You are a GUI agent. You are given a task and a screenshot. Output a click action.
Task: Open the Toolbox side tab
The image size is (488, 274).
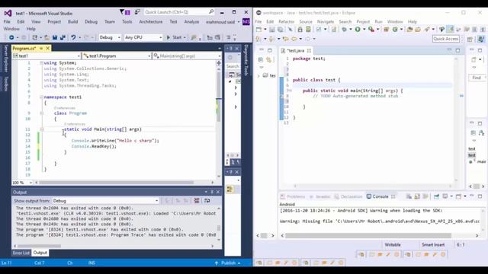click(x=6, y=84)
